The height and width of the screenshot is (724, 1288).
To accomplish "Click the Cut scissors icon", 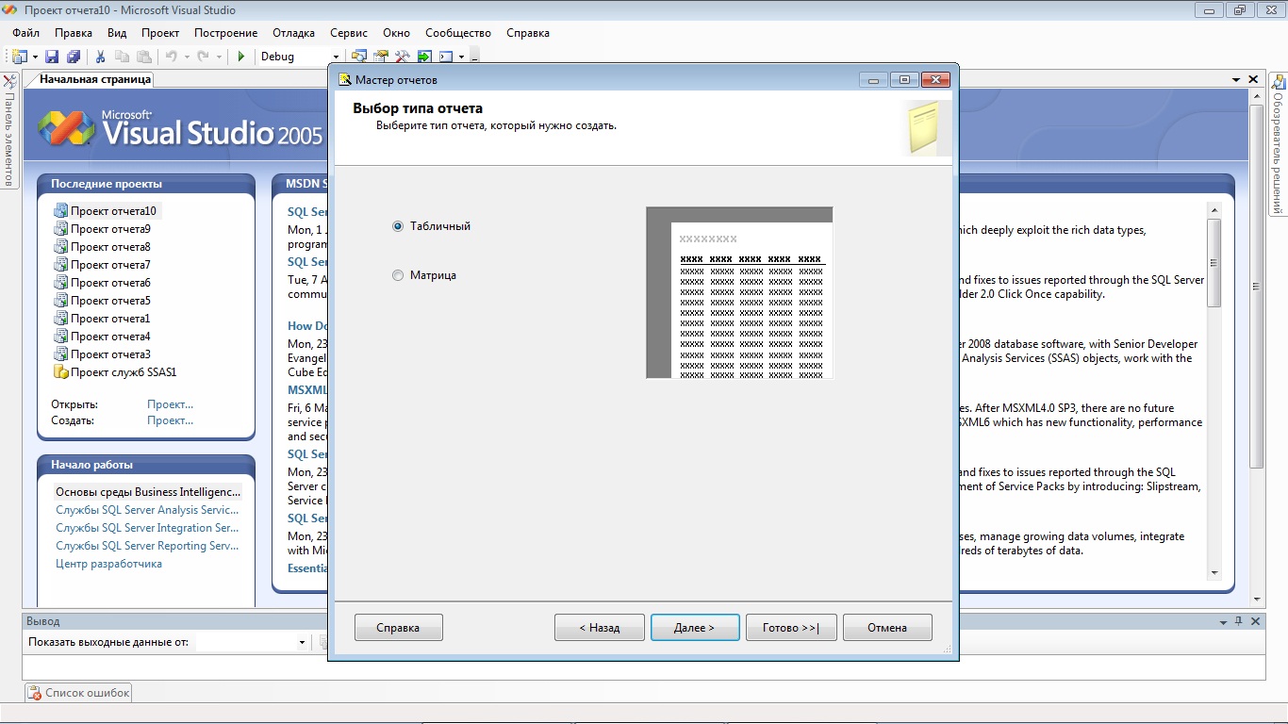I will (101, 57).
